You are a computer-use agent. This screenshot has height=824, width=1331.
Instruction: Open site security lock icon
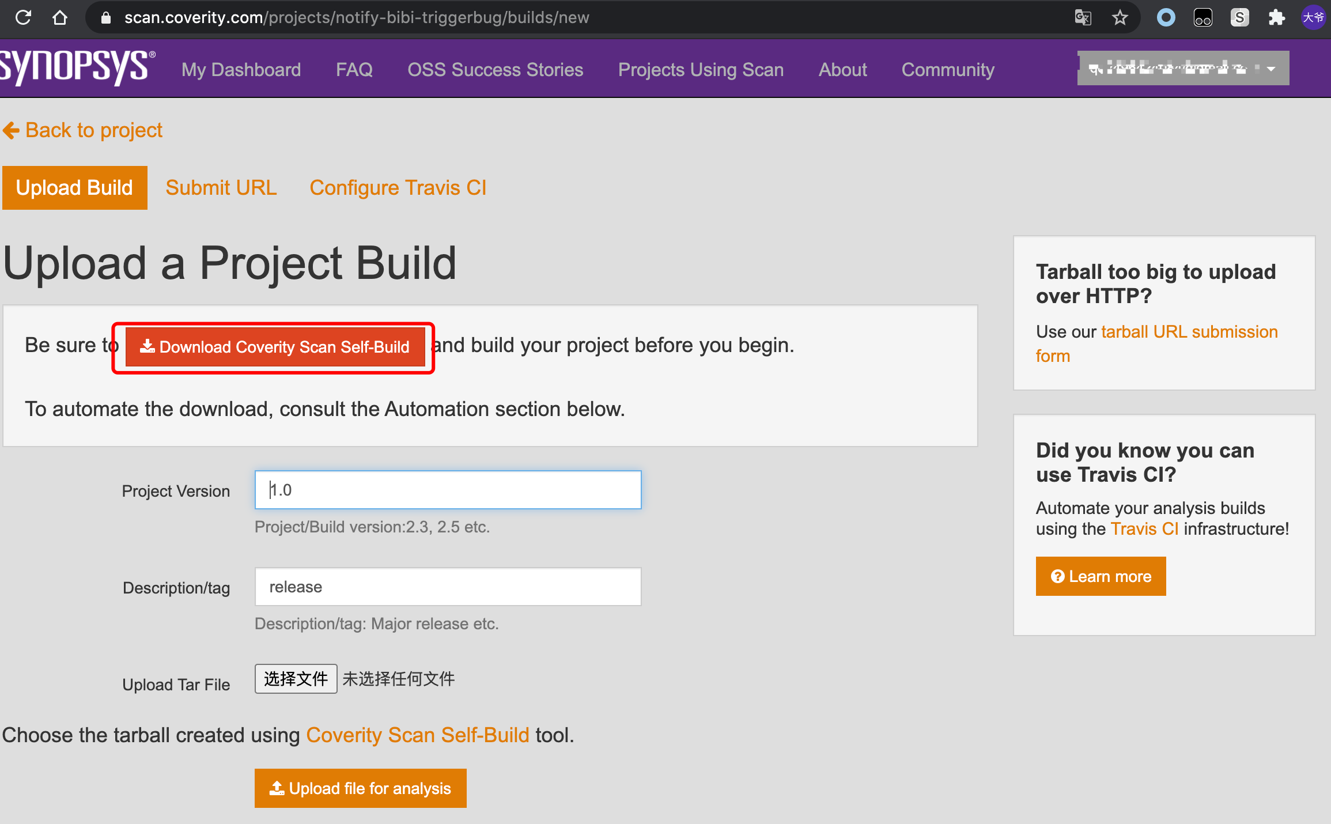[105, 18]
